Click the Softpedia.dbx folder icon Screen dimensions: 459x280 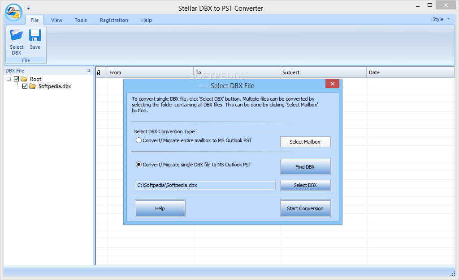click(x=32, y=86)
